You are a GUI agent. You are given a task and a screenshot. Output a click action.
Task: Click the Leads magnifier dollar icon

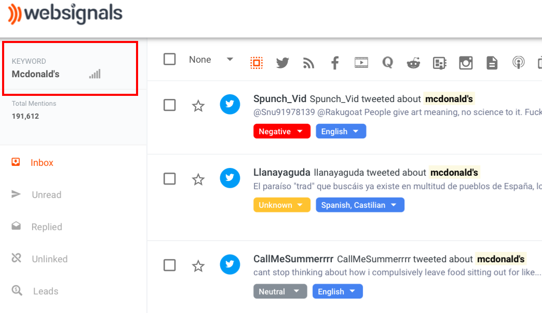tap(17, 290)
